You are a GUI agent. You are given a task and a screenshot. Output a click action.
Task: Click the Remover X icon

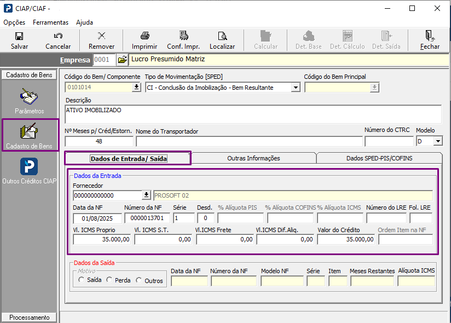click(x=101, y=36)
